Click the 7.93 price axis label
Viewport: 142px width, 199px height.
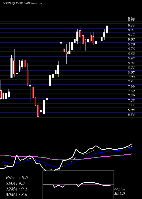point(131,77)
